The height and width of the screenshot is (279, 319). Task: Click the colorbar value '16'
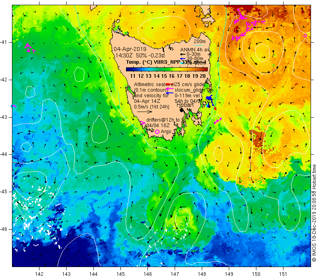coord(172,76)
